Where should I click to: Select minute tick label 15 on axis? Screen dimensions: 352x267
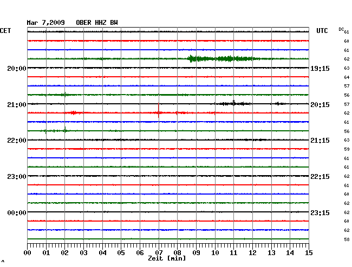point(309,252)
